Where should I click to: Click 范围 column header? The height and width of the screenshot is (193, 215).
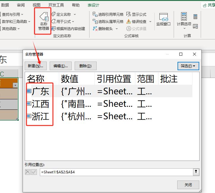[147, 79]
